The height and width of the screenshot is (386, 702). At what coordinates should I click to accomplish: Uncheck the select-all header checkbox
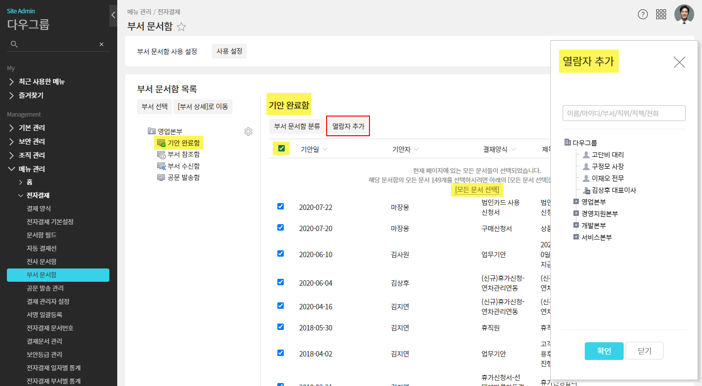(x=281, y=148)
